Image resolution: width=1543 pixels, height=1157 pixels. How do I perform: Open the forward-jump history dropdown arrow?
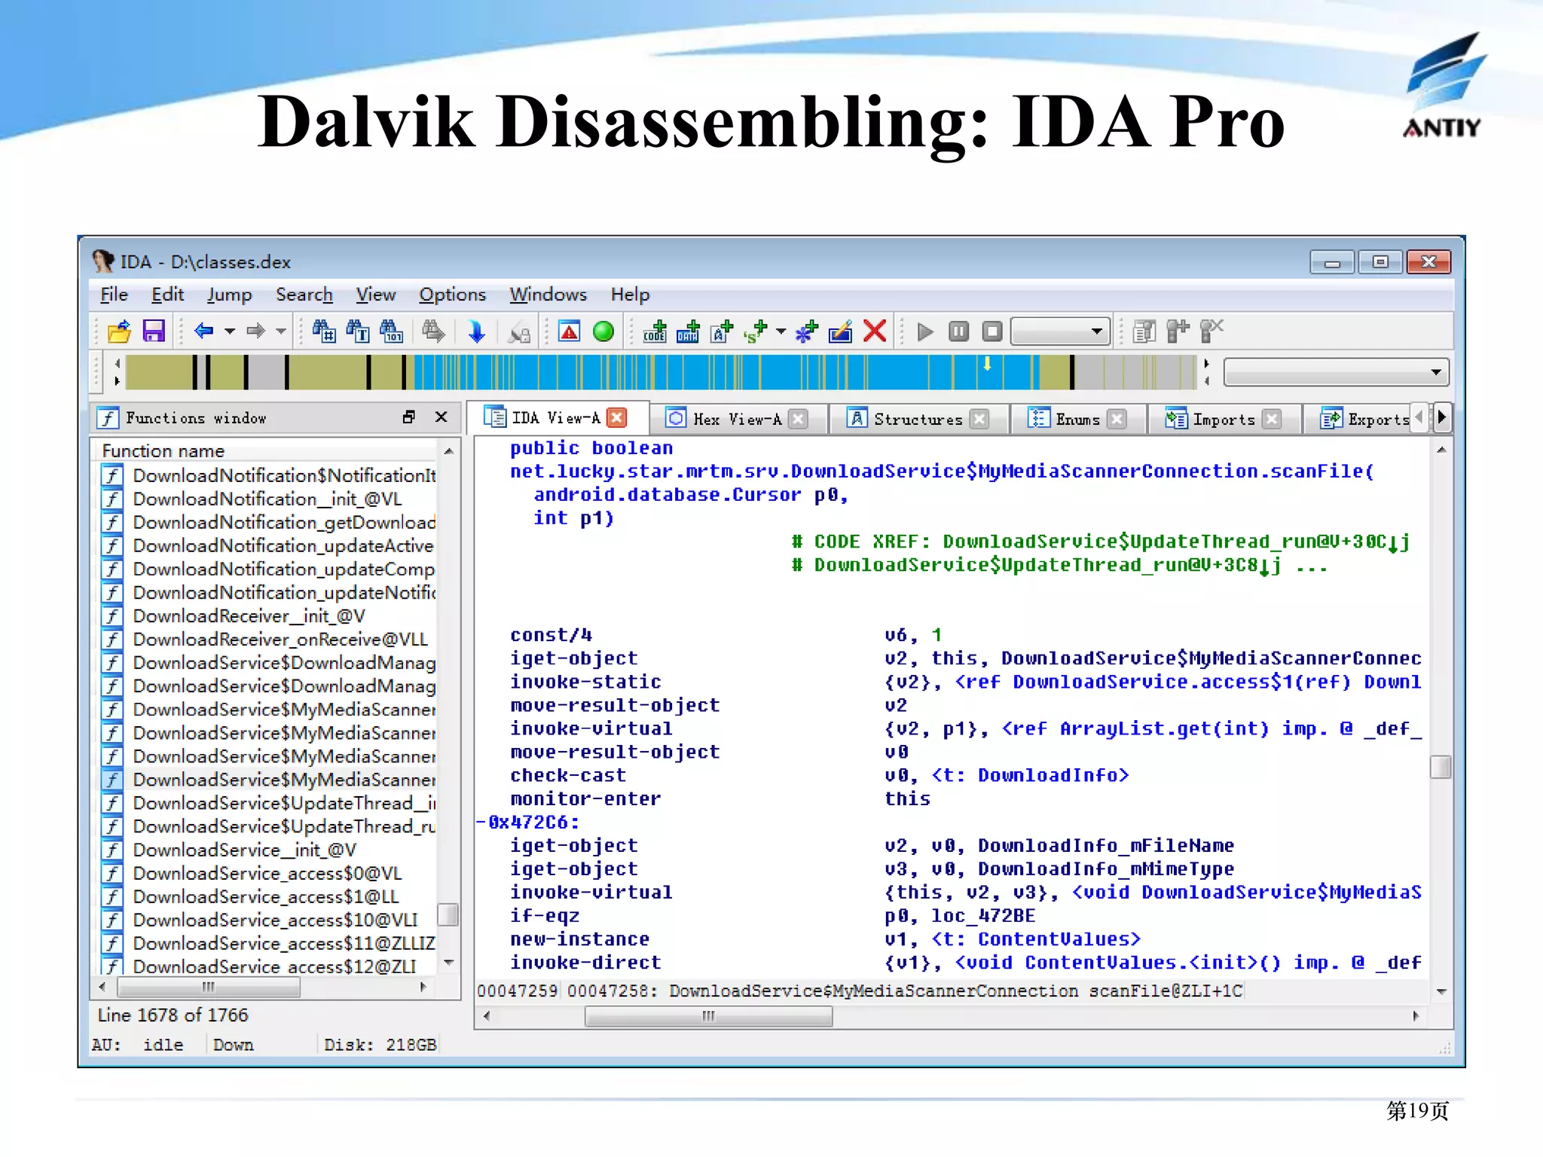click(281, 331)
